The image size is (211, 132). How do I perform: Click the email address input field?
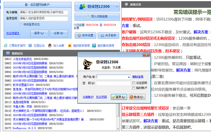44,12
